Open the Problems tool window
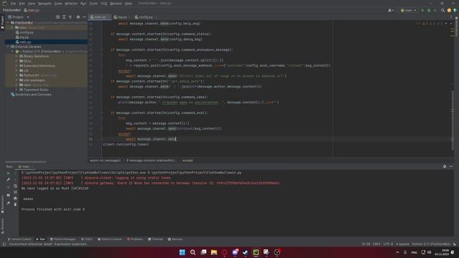Screen dimensions: 459x258 (135, 239)
